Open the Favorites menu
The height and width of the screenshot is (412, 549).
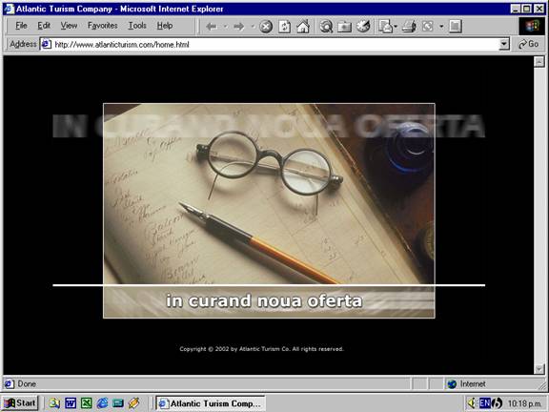pos(102,26)
